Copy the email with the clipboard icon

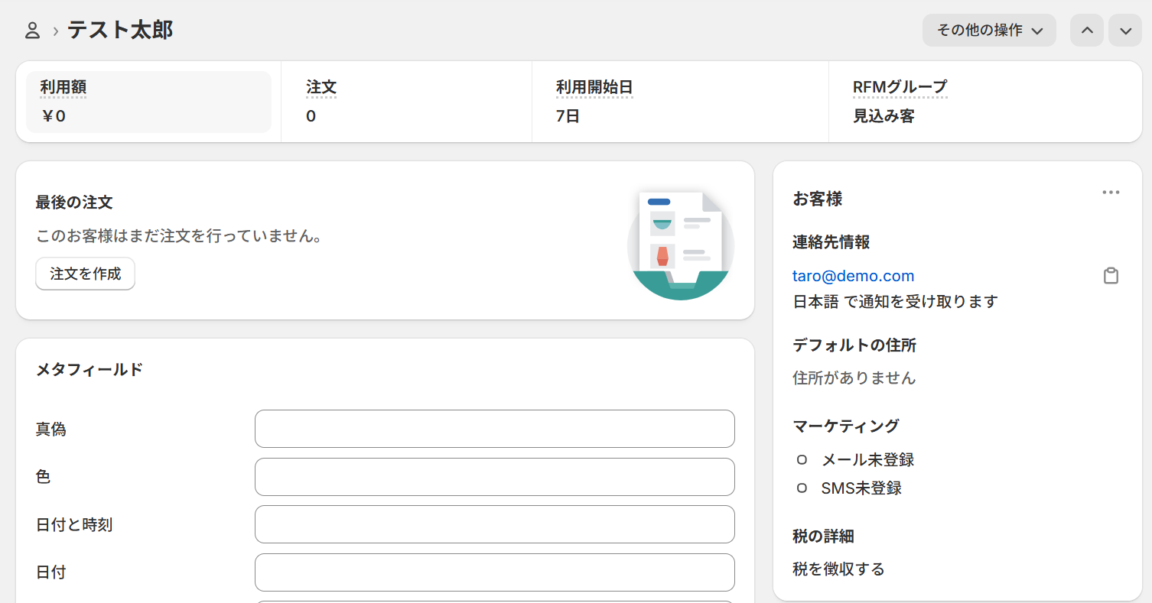pos(1111,276)
